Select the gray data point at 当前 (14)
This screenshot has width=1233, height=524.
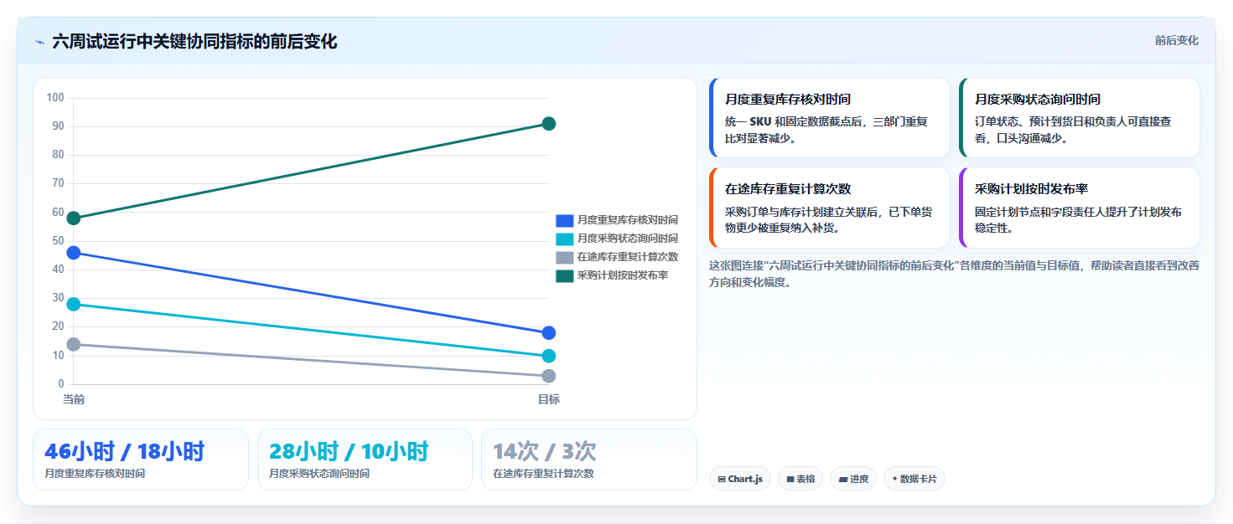pyautogui.click(x=74, y=344)
